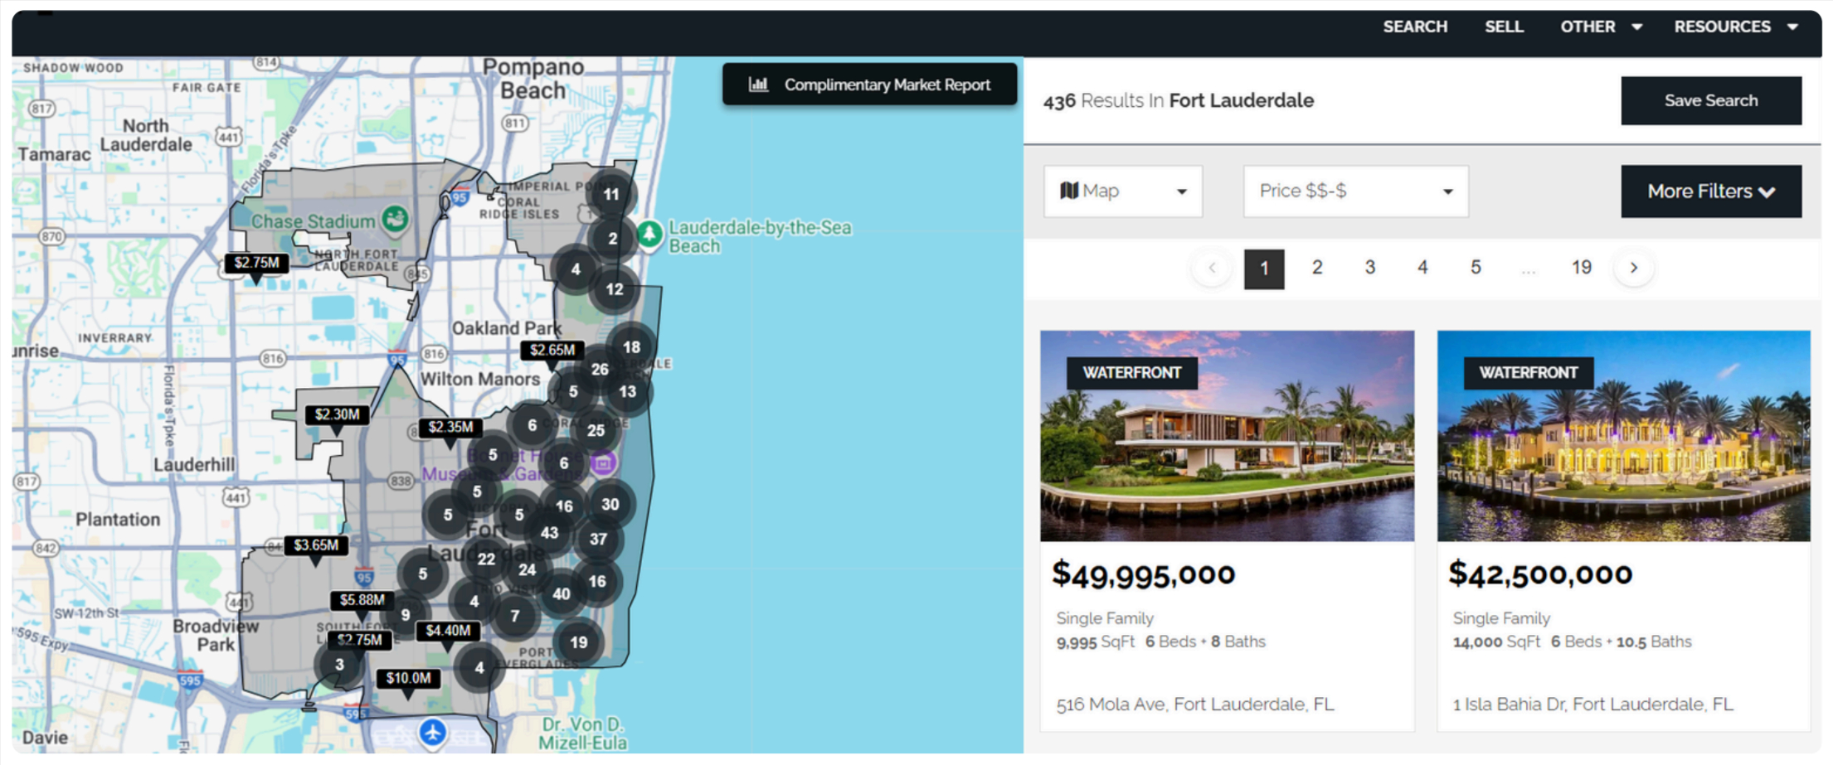Viewport: 1833px width, 765px height.
Task: Open the map cluster with 37 listings
Action: pos(598,540)
